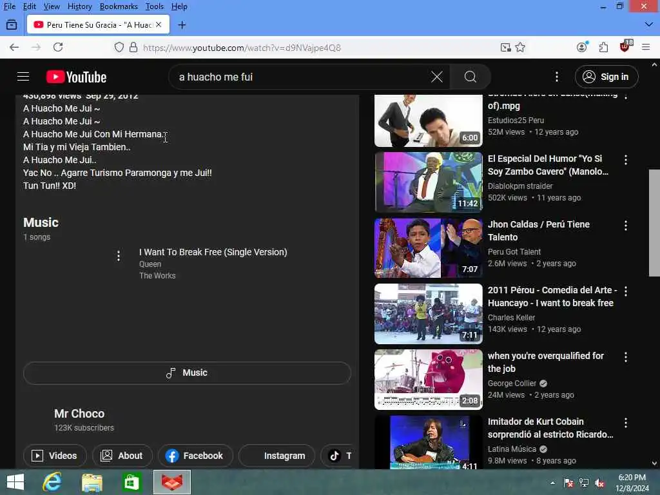The image size is (660, 495).
Task: Open the TikTok link button
Action: pyautogui.click(x=337, y=456)
